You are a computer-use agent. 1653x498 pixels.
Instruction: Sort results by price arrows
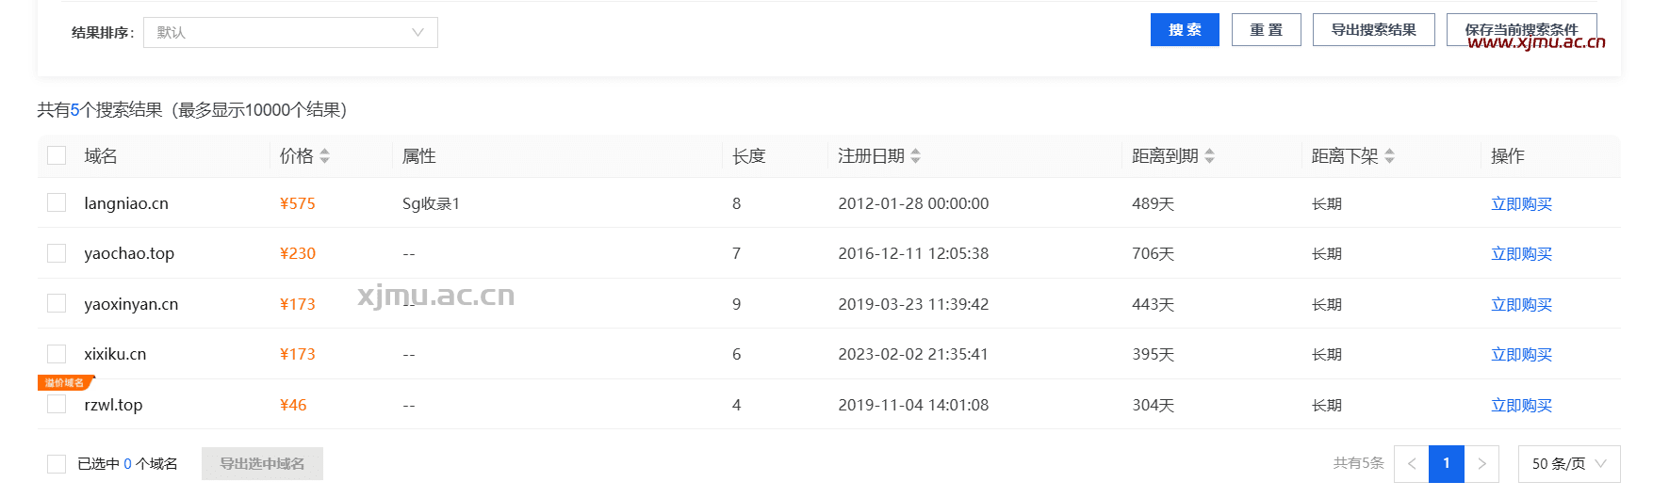click(x=325, y=156)
